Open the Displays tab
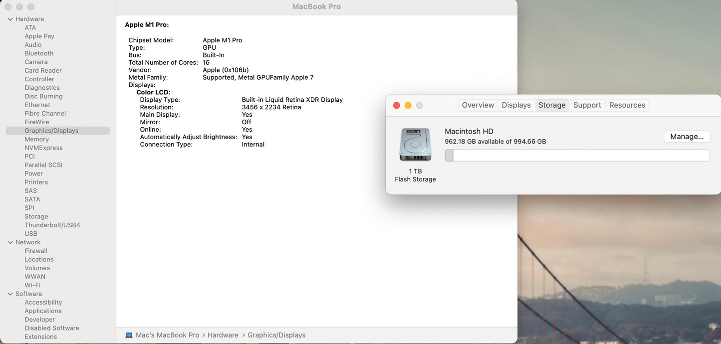The image size is (721, 344). coord(516,105)
